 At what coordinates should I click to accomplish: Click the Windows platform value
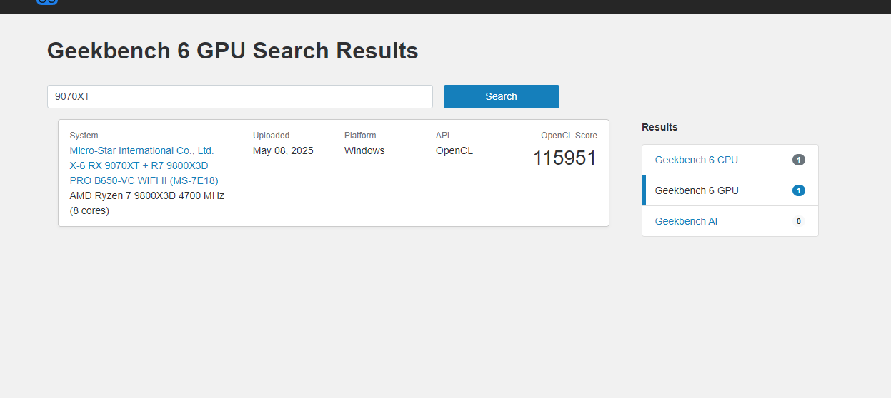coord(364,150)
